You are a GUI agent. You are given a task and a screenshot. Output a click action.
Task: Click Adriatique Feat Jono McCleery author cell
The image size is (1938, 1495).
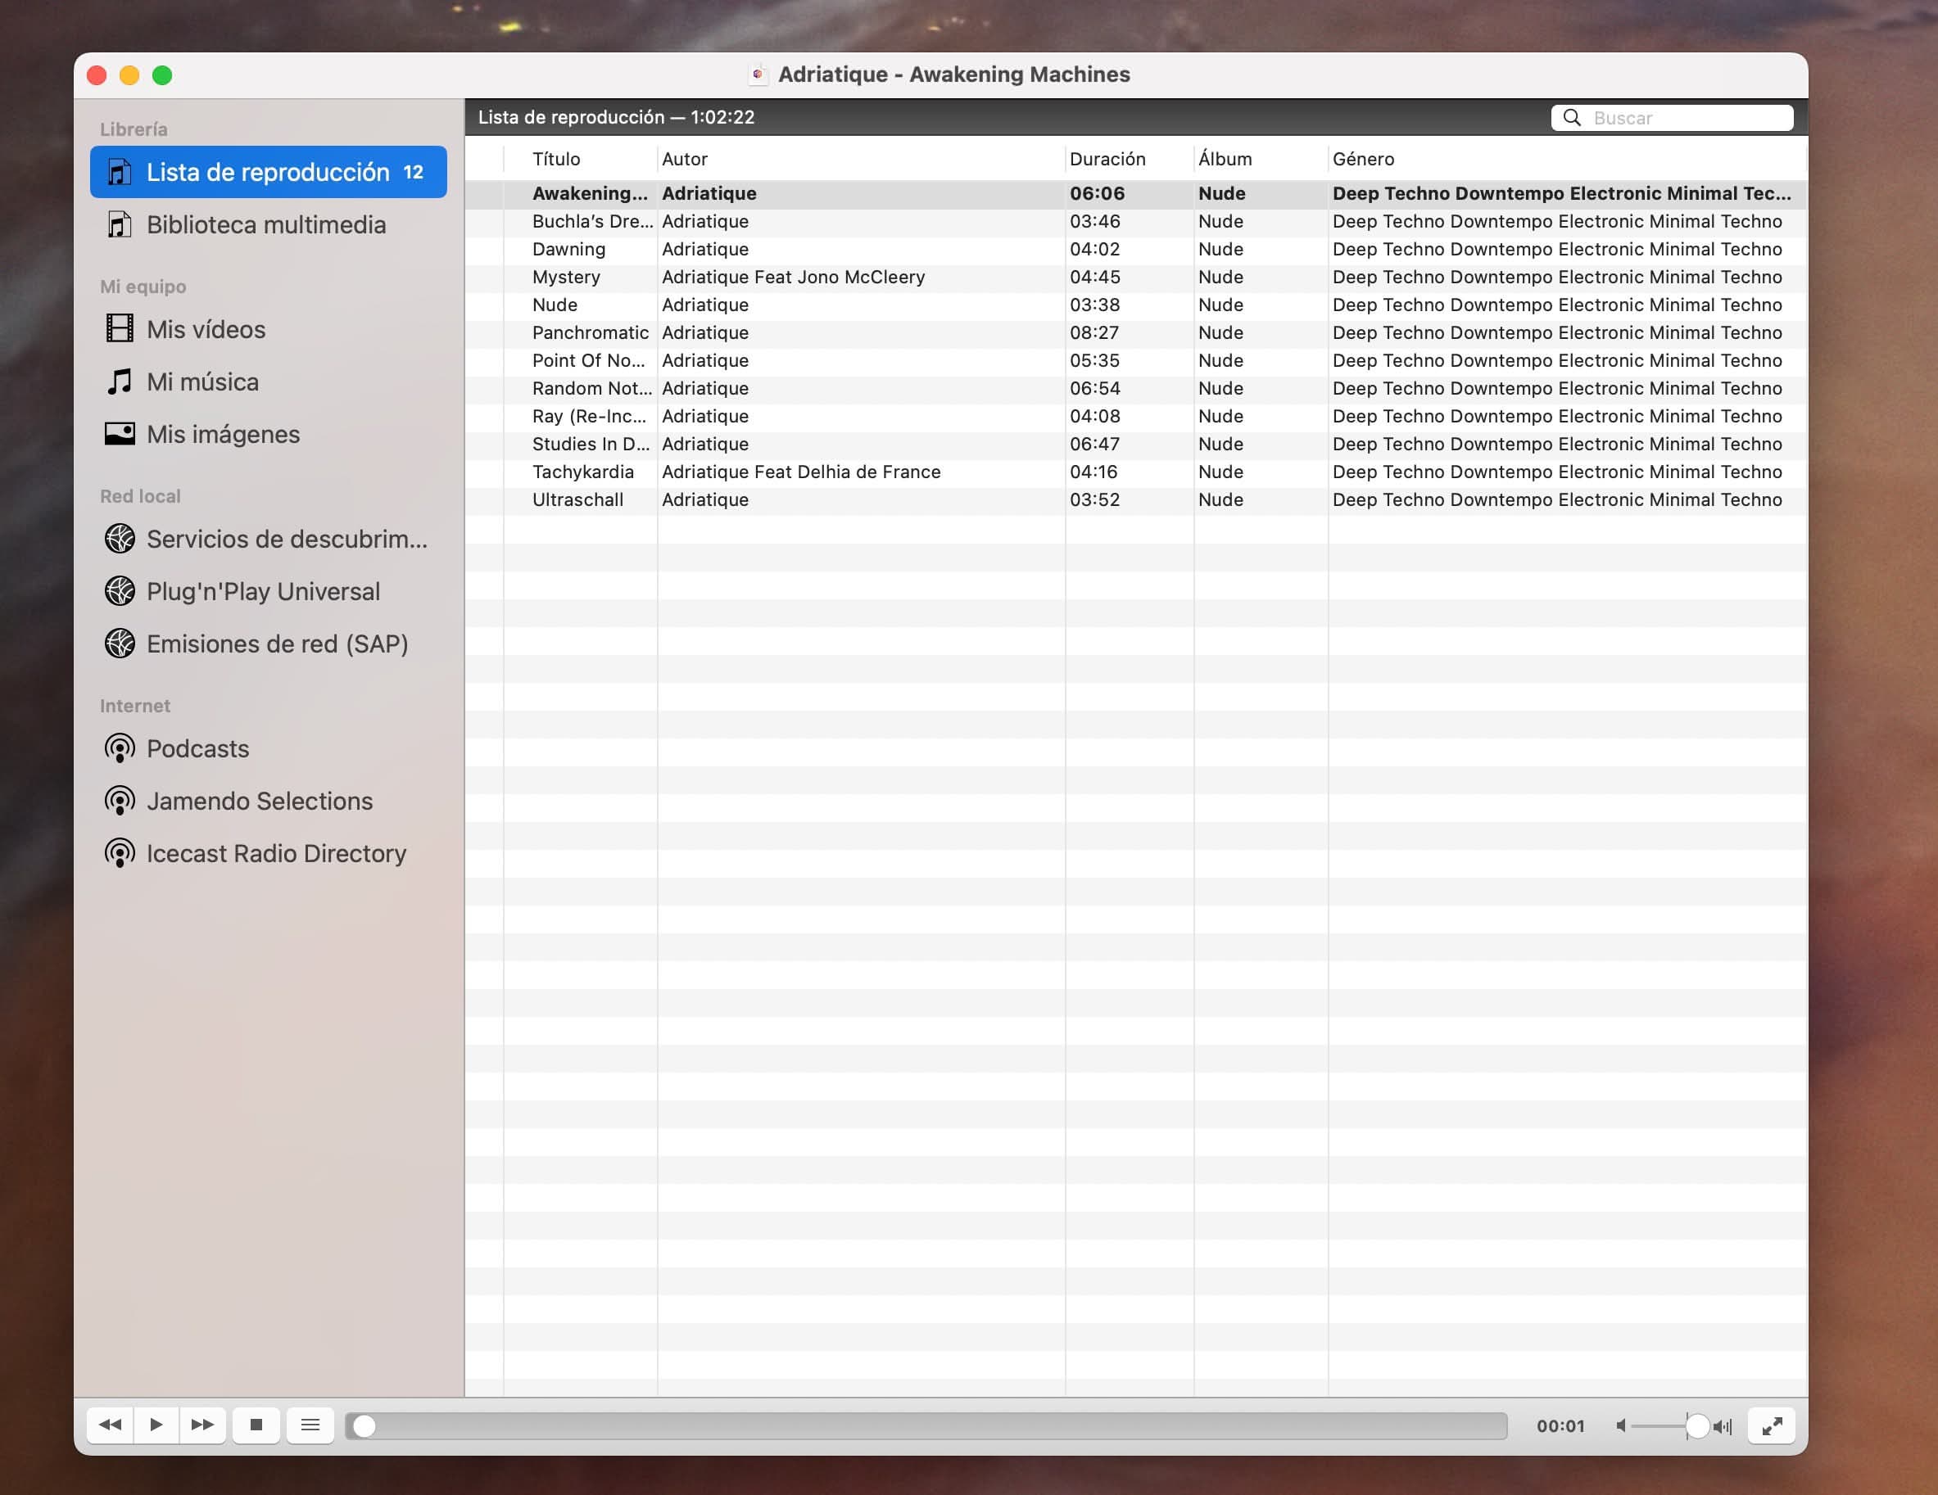pyautogui.click(x=793, y=278)
